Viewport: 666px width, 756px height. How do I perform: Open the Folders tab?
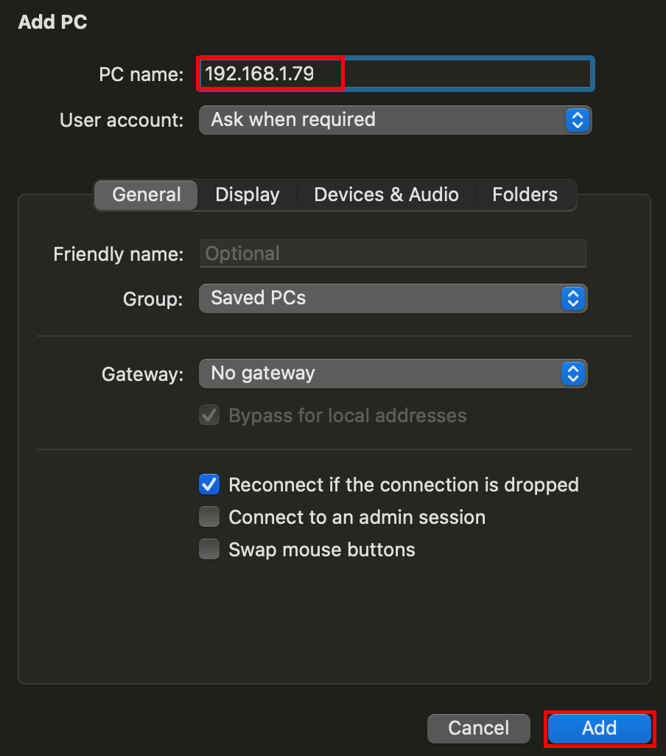coord(525,195)
